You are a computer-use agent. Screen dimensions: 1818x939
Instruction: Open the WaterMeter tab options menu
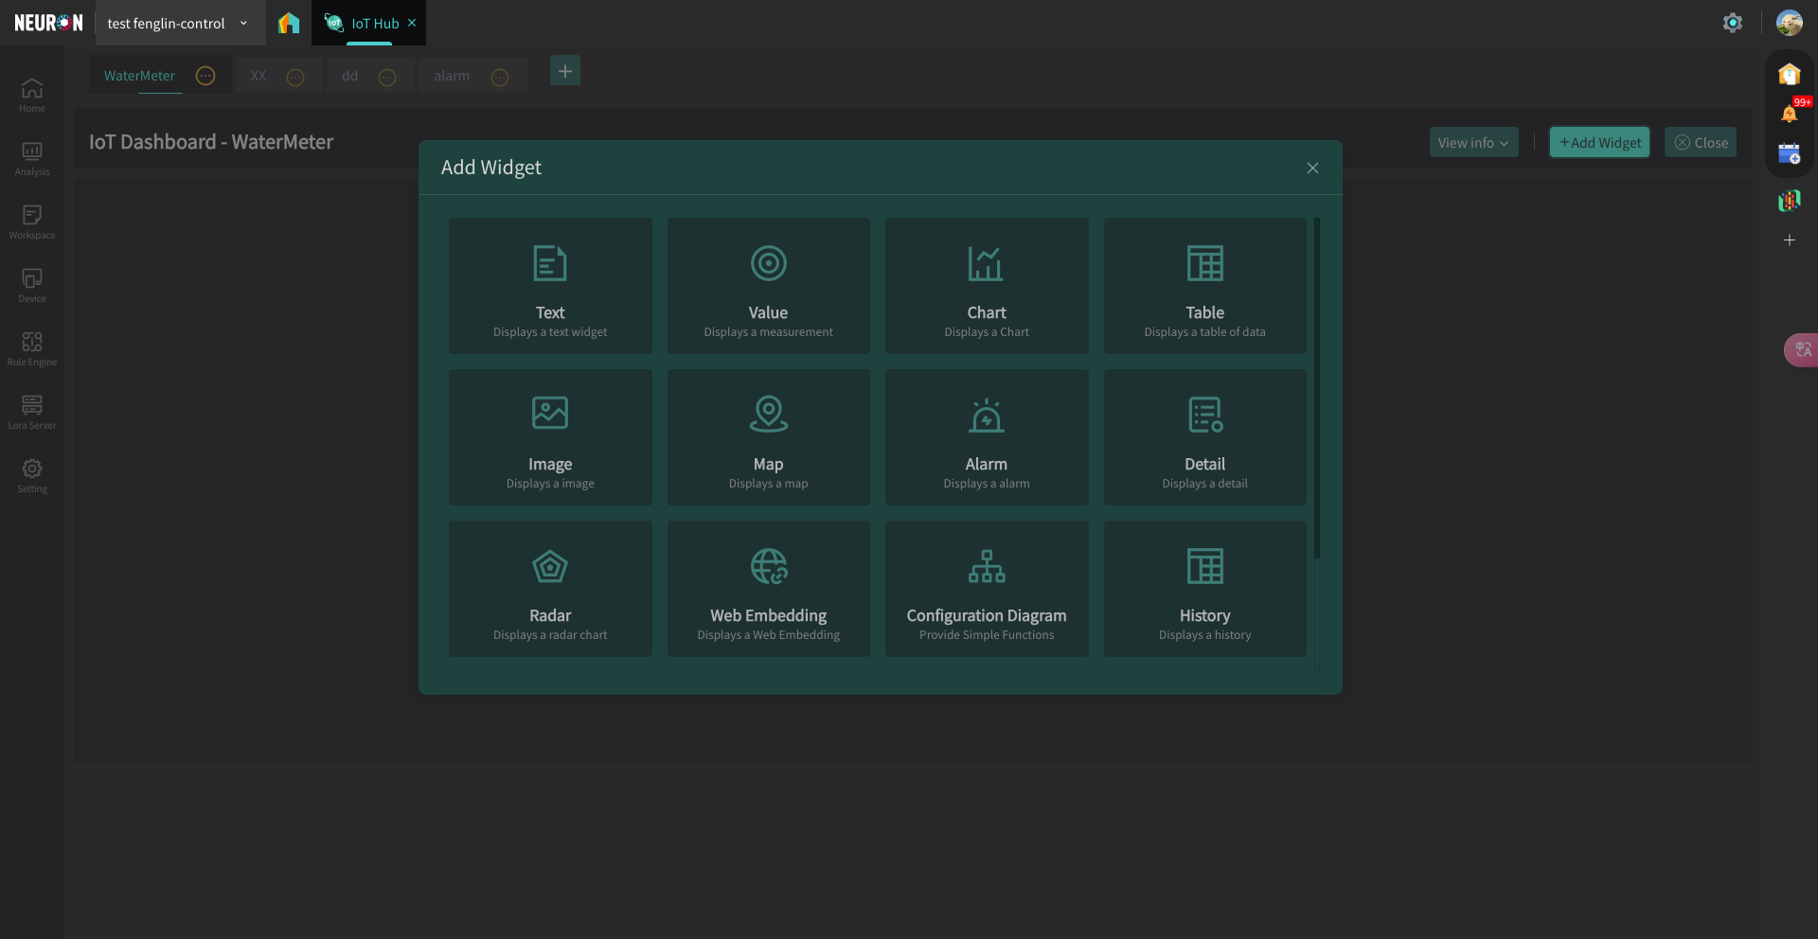(x=205, y=76)
